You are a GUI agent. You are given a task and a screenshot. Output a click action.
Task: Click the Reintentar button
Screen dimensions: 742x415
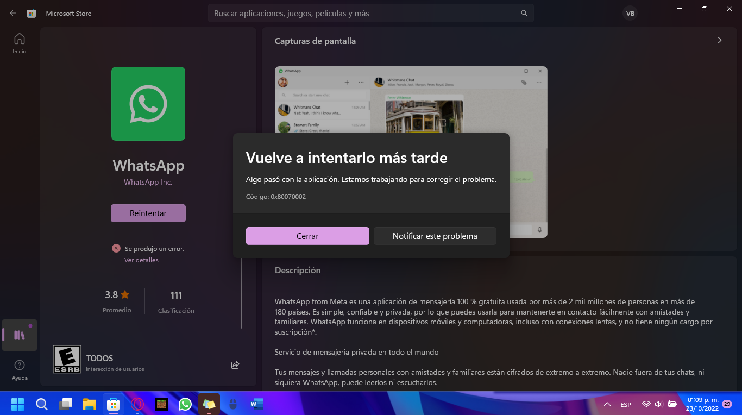[x=148, y=213]
